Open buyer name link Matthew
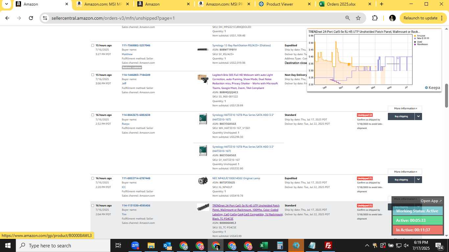 click(127, 54)
